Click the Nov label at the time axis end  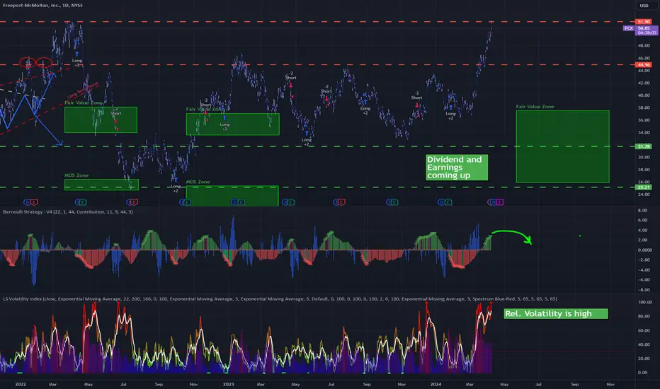610,384
